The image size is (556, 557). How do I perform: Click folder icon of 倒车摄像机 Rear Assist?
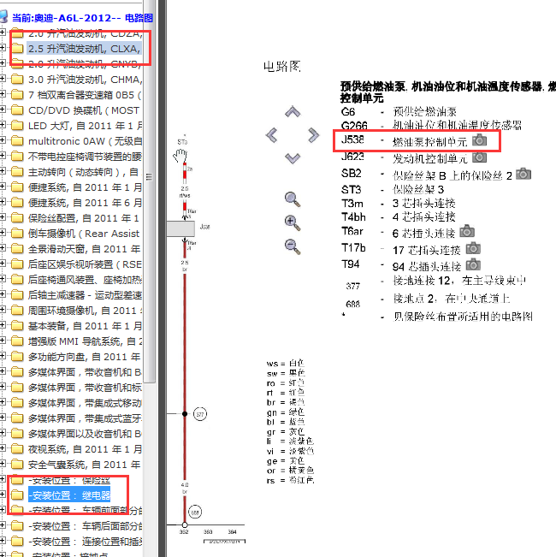tap(17, 234)
